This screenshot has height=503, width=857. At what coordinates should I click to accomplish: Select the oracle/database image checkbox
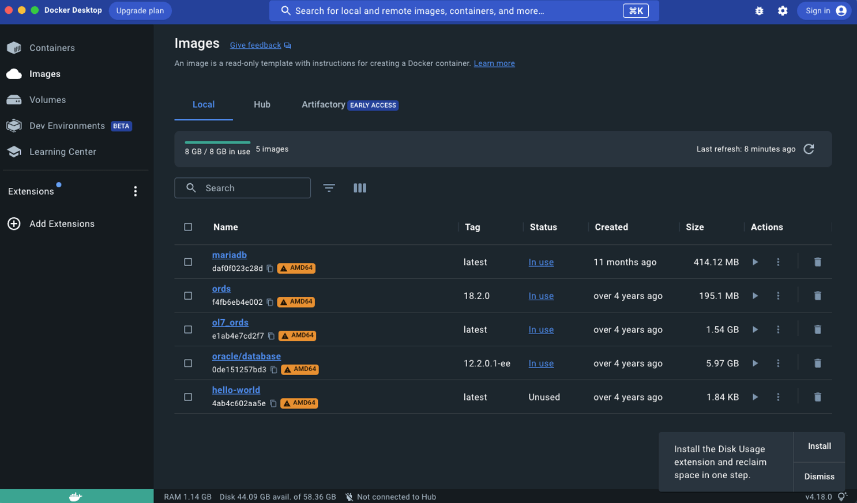click(188, 364)
